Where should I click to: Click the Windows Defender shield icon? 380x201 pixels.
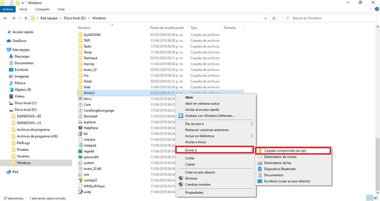181,116
